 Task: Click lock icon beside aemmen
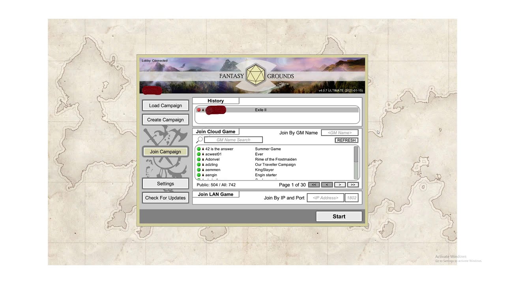click(x=203, y=170)
